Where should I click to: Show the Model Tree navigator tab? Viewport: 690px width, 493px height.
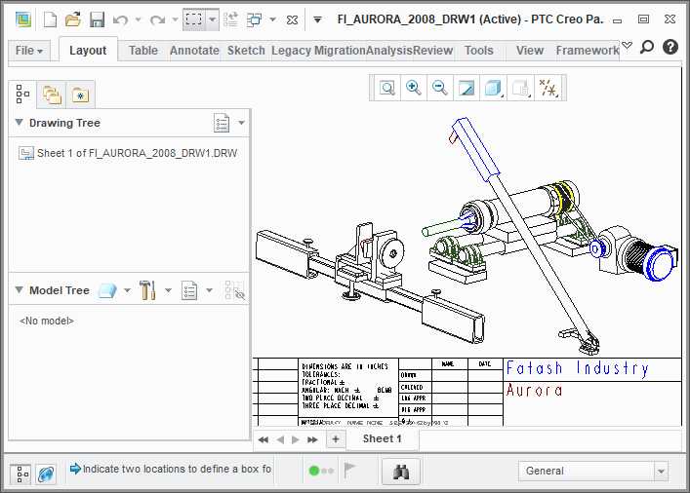coord(22,95)
